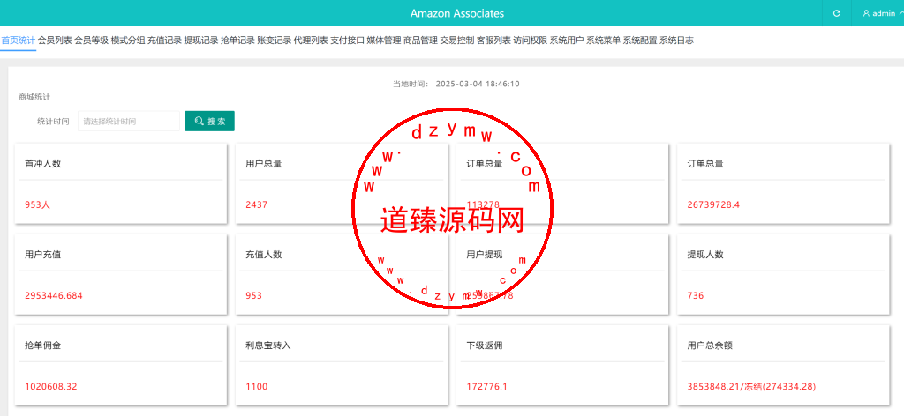Select the 充值记录 tab
The width and height of the screenshot is (904, 416).
(x=164, y=41)
